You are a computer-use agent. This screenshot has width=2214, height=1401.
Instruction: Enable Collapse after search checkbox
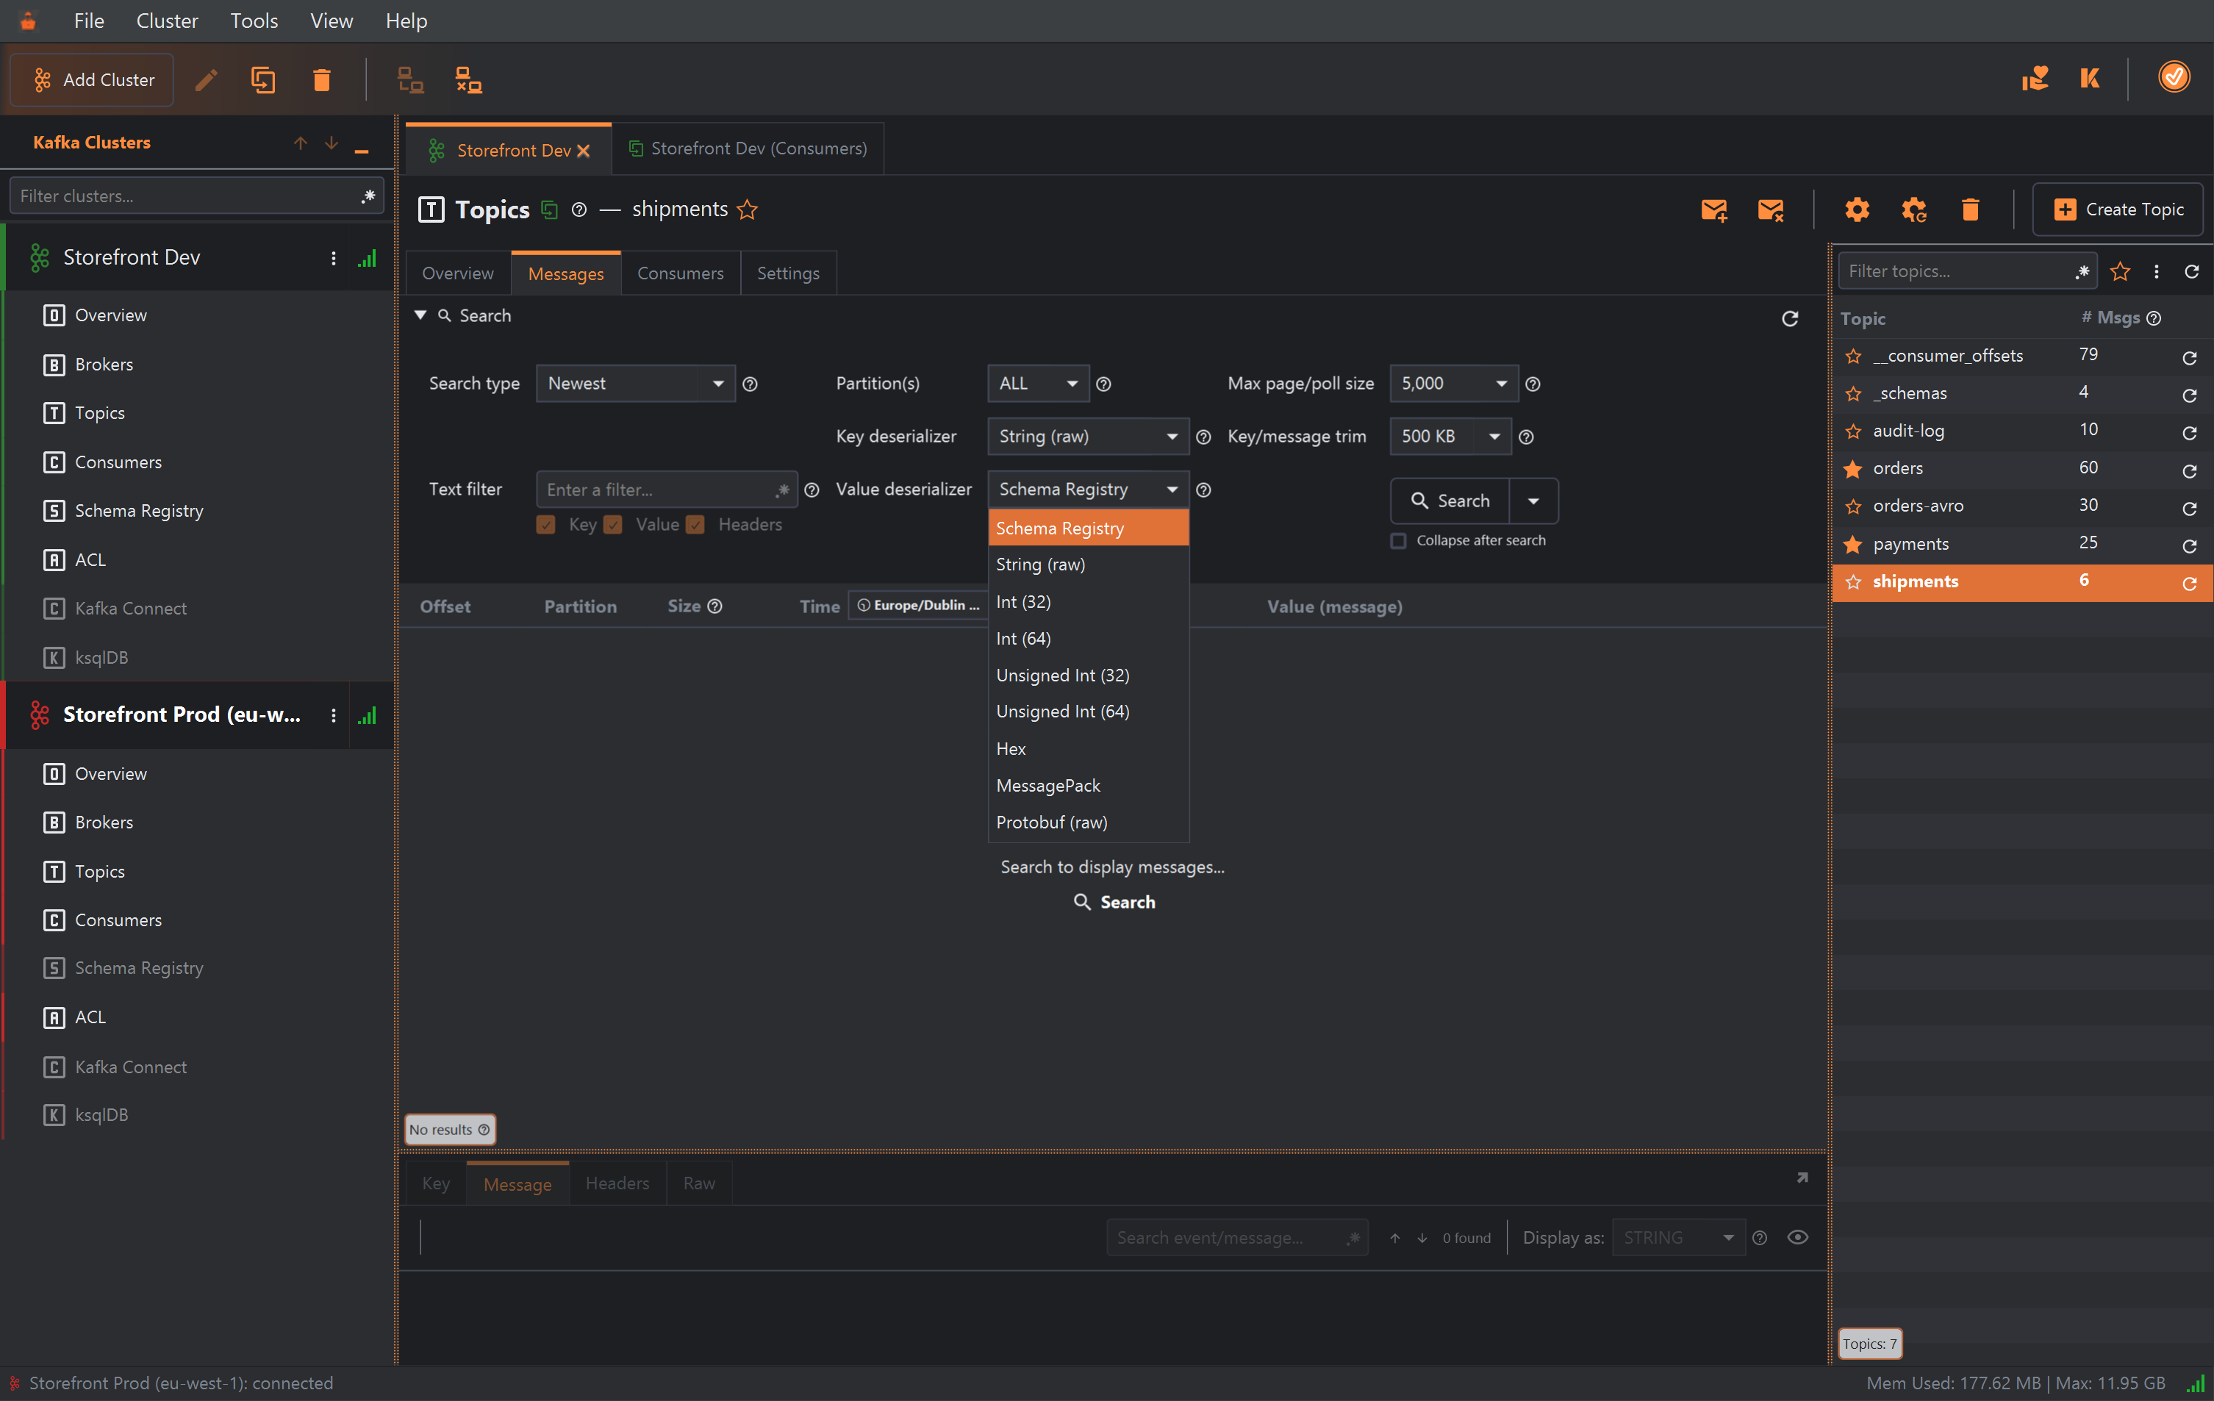(x=1399, y=540)
